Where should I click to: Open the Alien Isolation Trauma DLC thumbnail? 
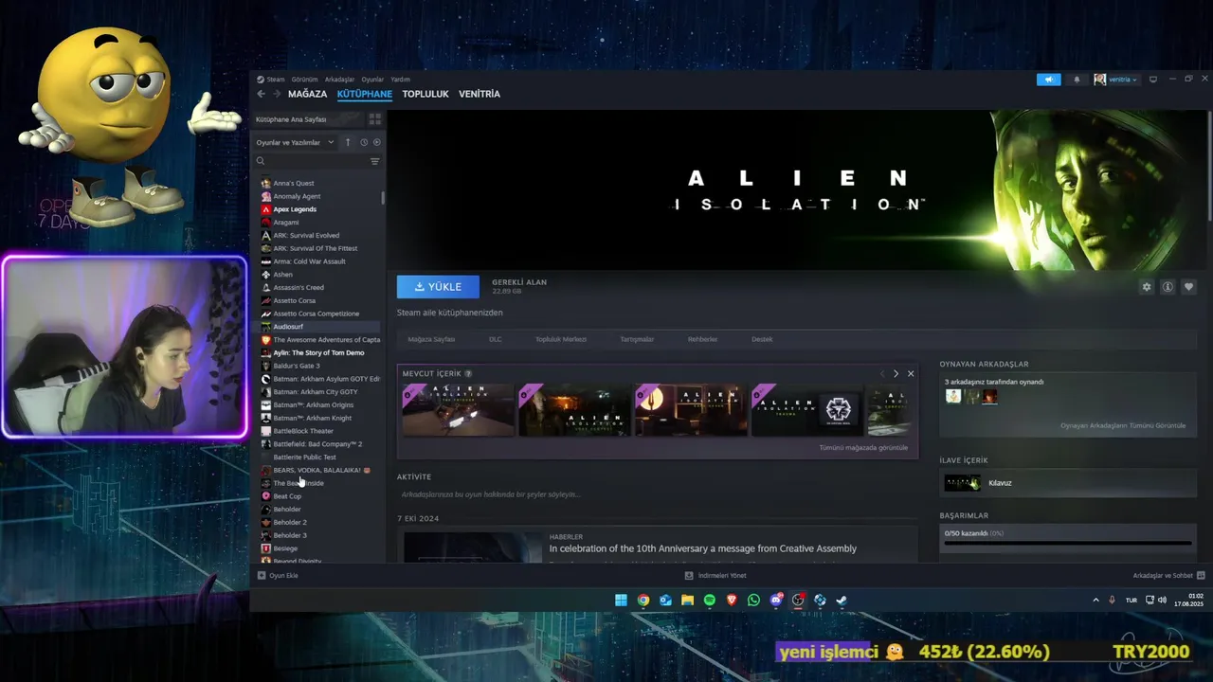click(807, 409)
